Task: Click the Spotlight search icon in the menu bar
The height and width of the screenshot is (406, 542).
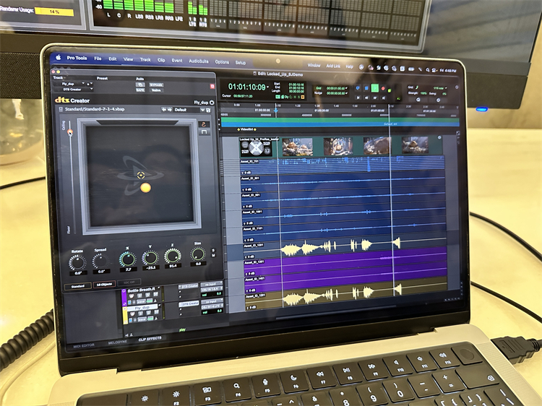Action: point(428,70)
